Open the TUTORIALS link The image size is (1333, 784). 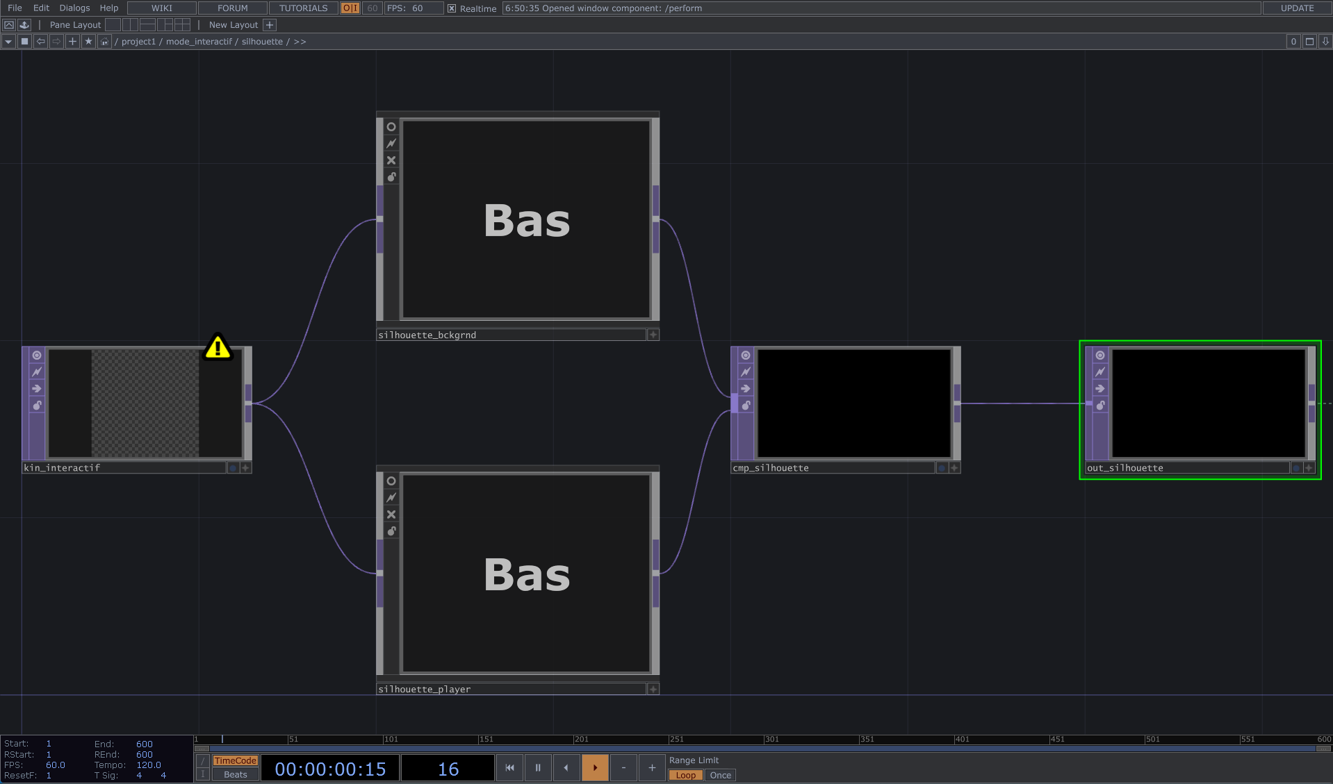point(303,8)
